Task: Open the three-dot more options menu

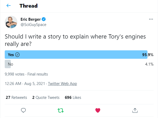Action: 151,19
